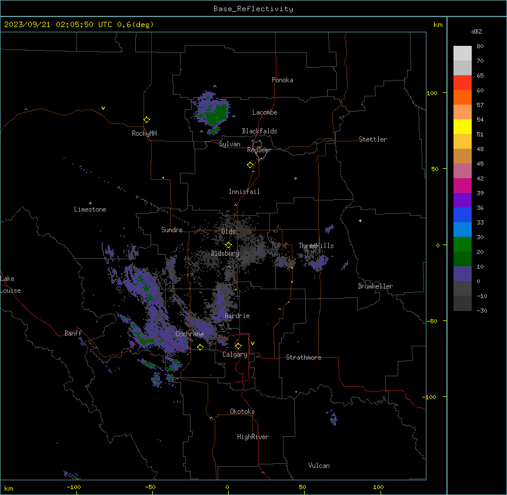Click the yellow diamond marker south of RedDeer
This screenshot has width=507, height=495.
click(251, 165)
